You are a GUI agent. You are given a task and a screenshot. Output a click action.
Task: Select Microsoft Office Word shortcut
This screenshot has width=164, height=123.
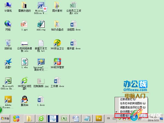[x=41, y=8]
